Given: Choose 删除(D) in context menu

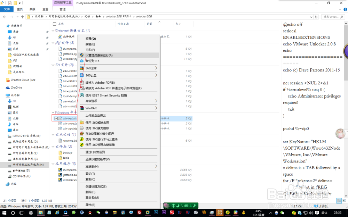Looking at the screenshot, I should 90,192.
